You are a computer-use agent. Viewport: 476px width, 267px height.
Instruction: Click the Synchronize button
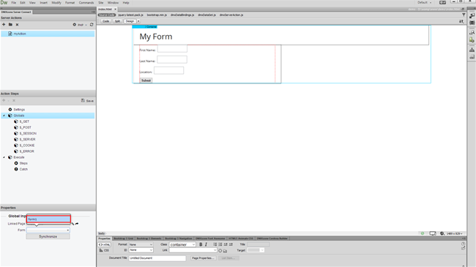48,236
